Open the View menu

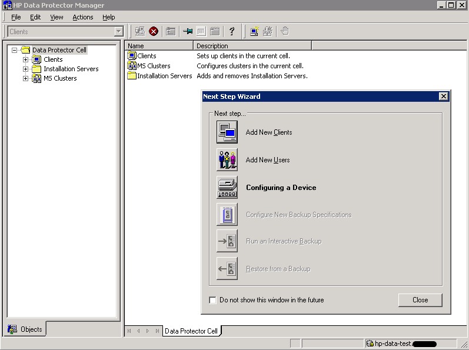56,17
